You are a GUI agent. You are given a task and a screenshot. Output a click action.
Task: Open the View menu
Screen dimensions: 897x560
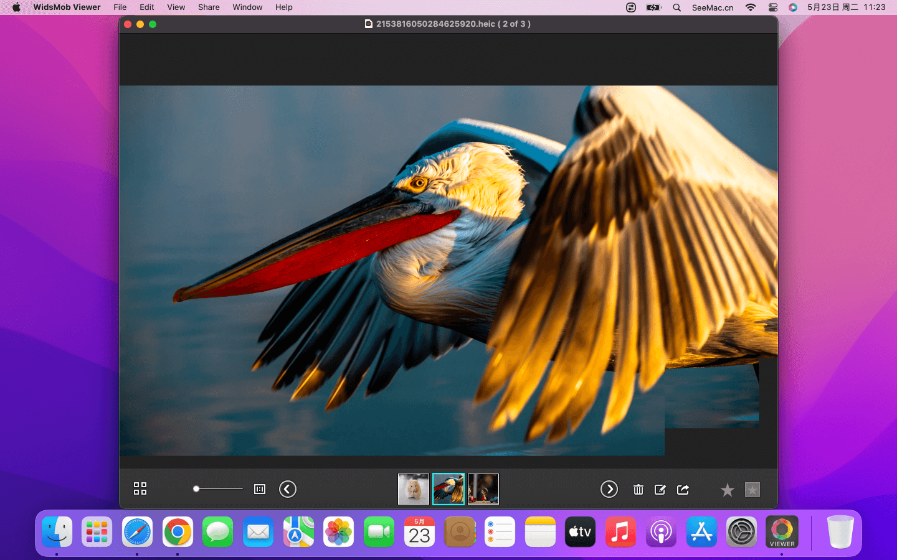click(176, 7)
